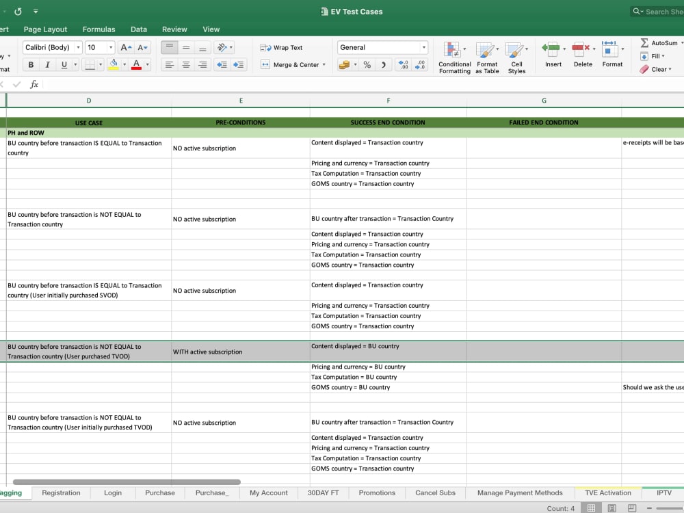Switch to TVE Activation sheet tab
Image resolution: width=684 pixels, height=513 pixels.
(x=608, y=492)
